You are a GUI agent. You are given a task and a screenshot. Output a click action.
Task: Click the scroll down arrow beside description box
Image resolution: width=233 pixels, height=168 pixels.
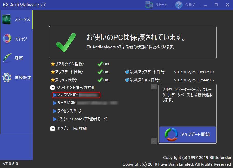point(154,141)
